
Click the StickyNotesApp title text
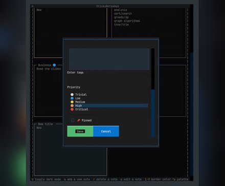point(107,6)
